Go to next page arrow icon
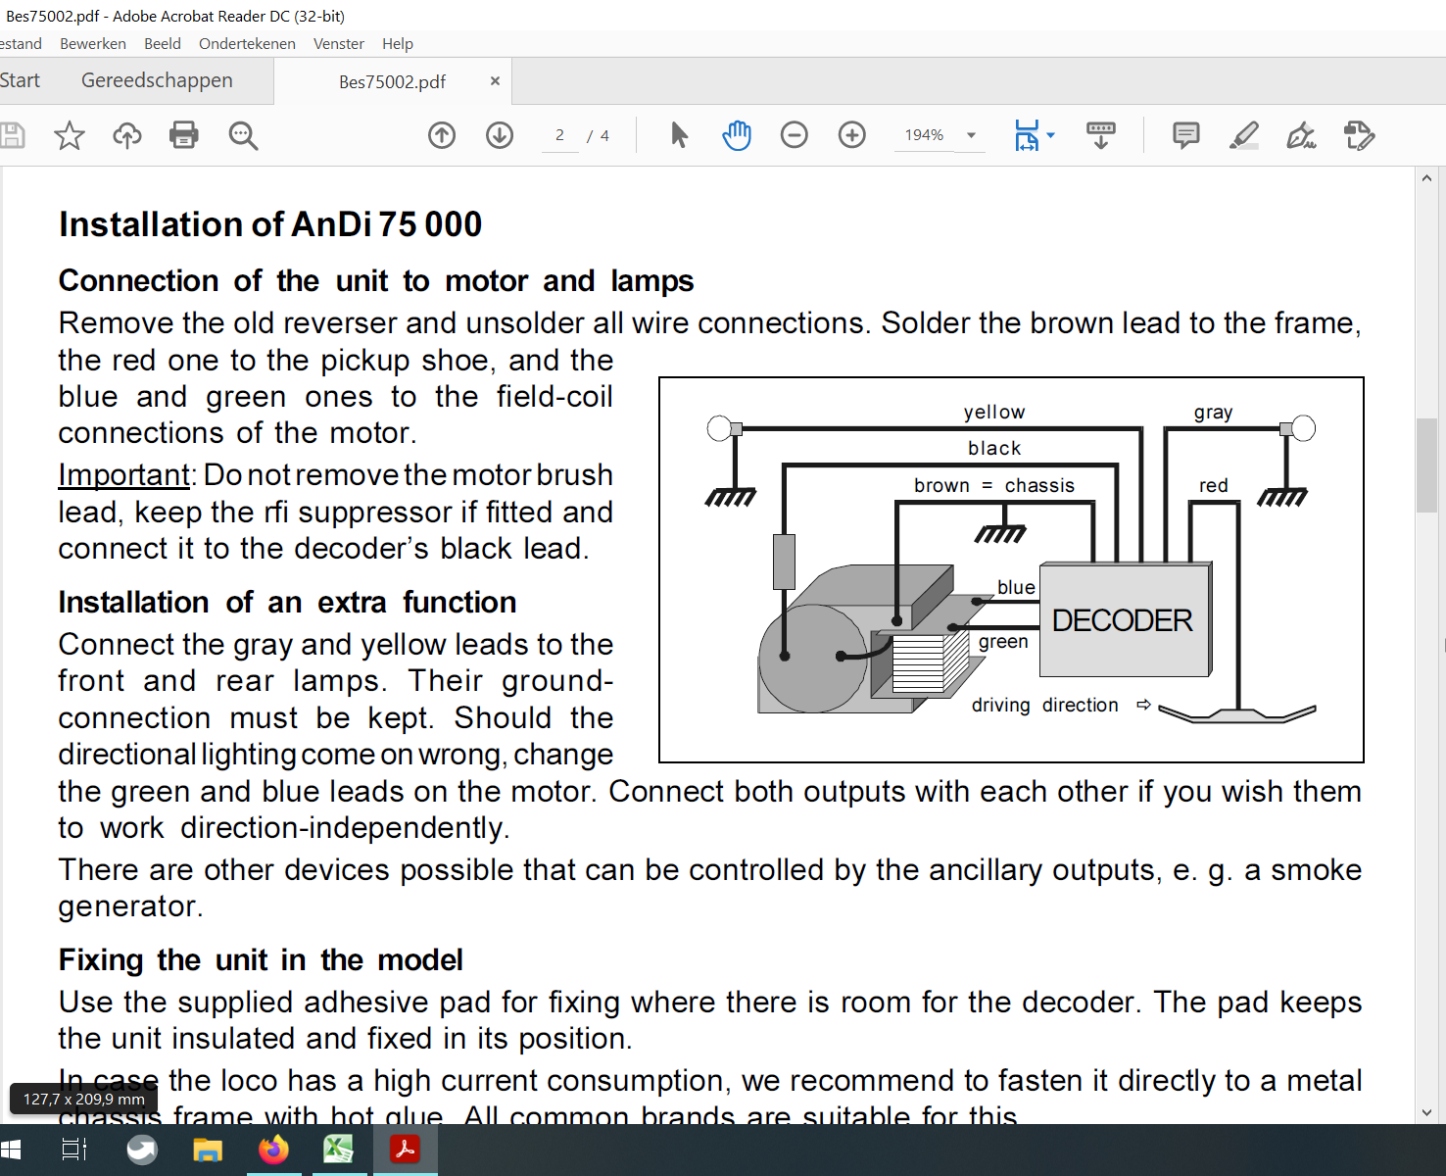Viewport: 1446px width, 1176px height. [500, 135]
